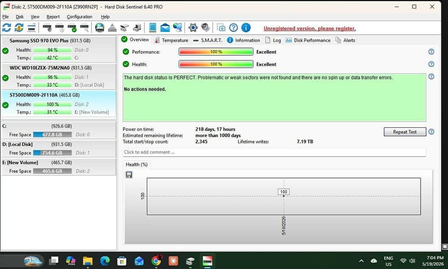
Task: Click the '2,345' start/stop count value
Action: [x=202, y=142]
